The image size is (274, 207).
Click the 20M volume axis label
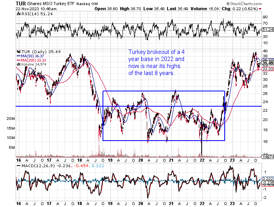click(x=11, y=119)
